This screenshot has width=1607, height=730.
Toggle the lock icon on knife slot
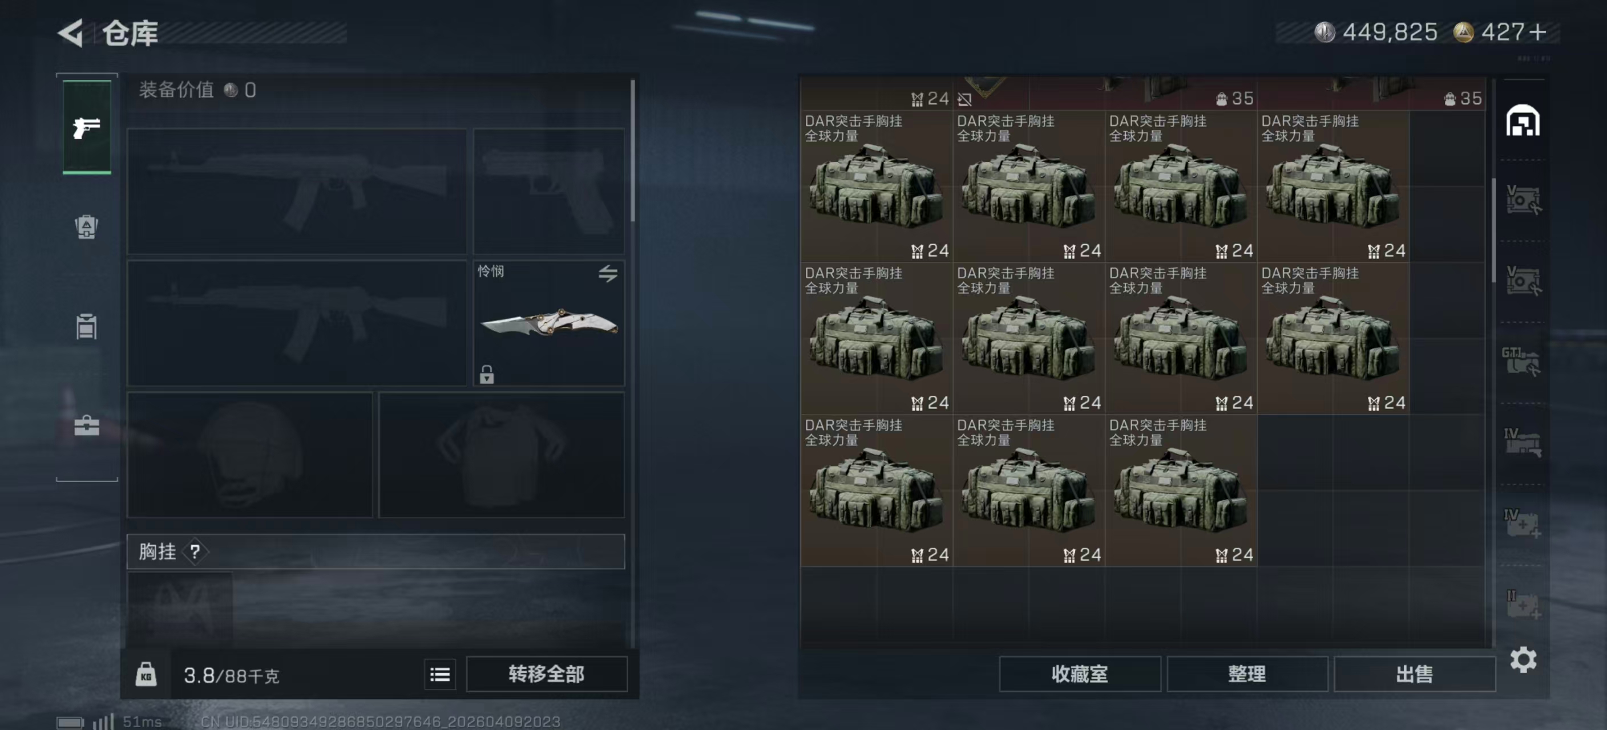(487, 374)
